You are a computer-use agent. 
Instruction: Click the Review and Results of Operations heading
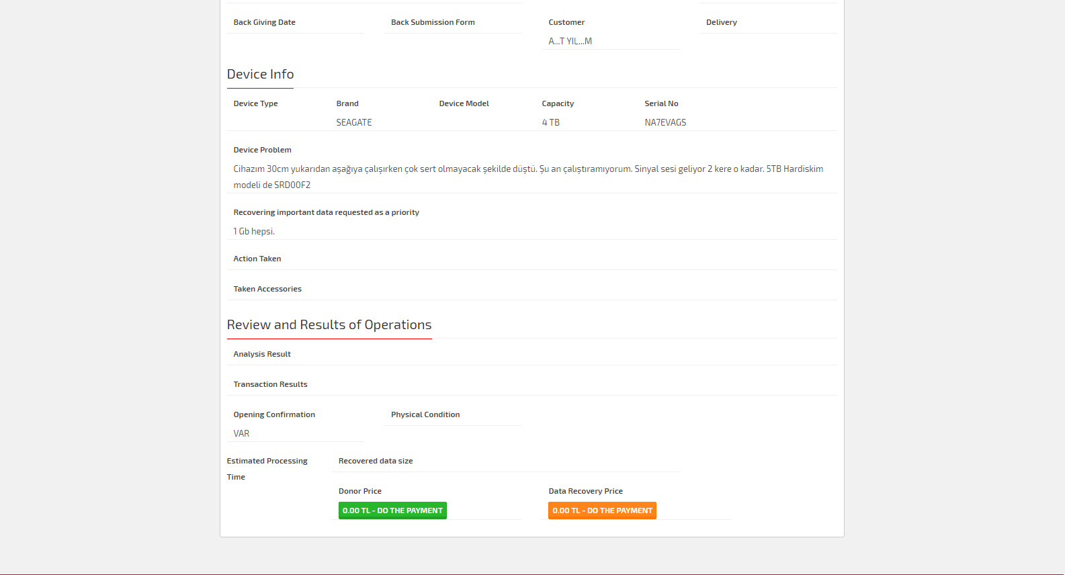point(329,325)
